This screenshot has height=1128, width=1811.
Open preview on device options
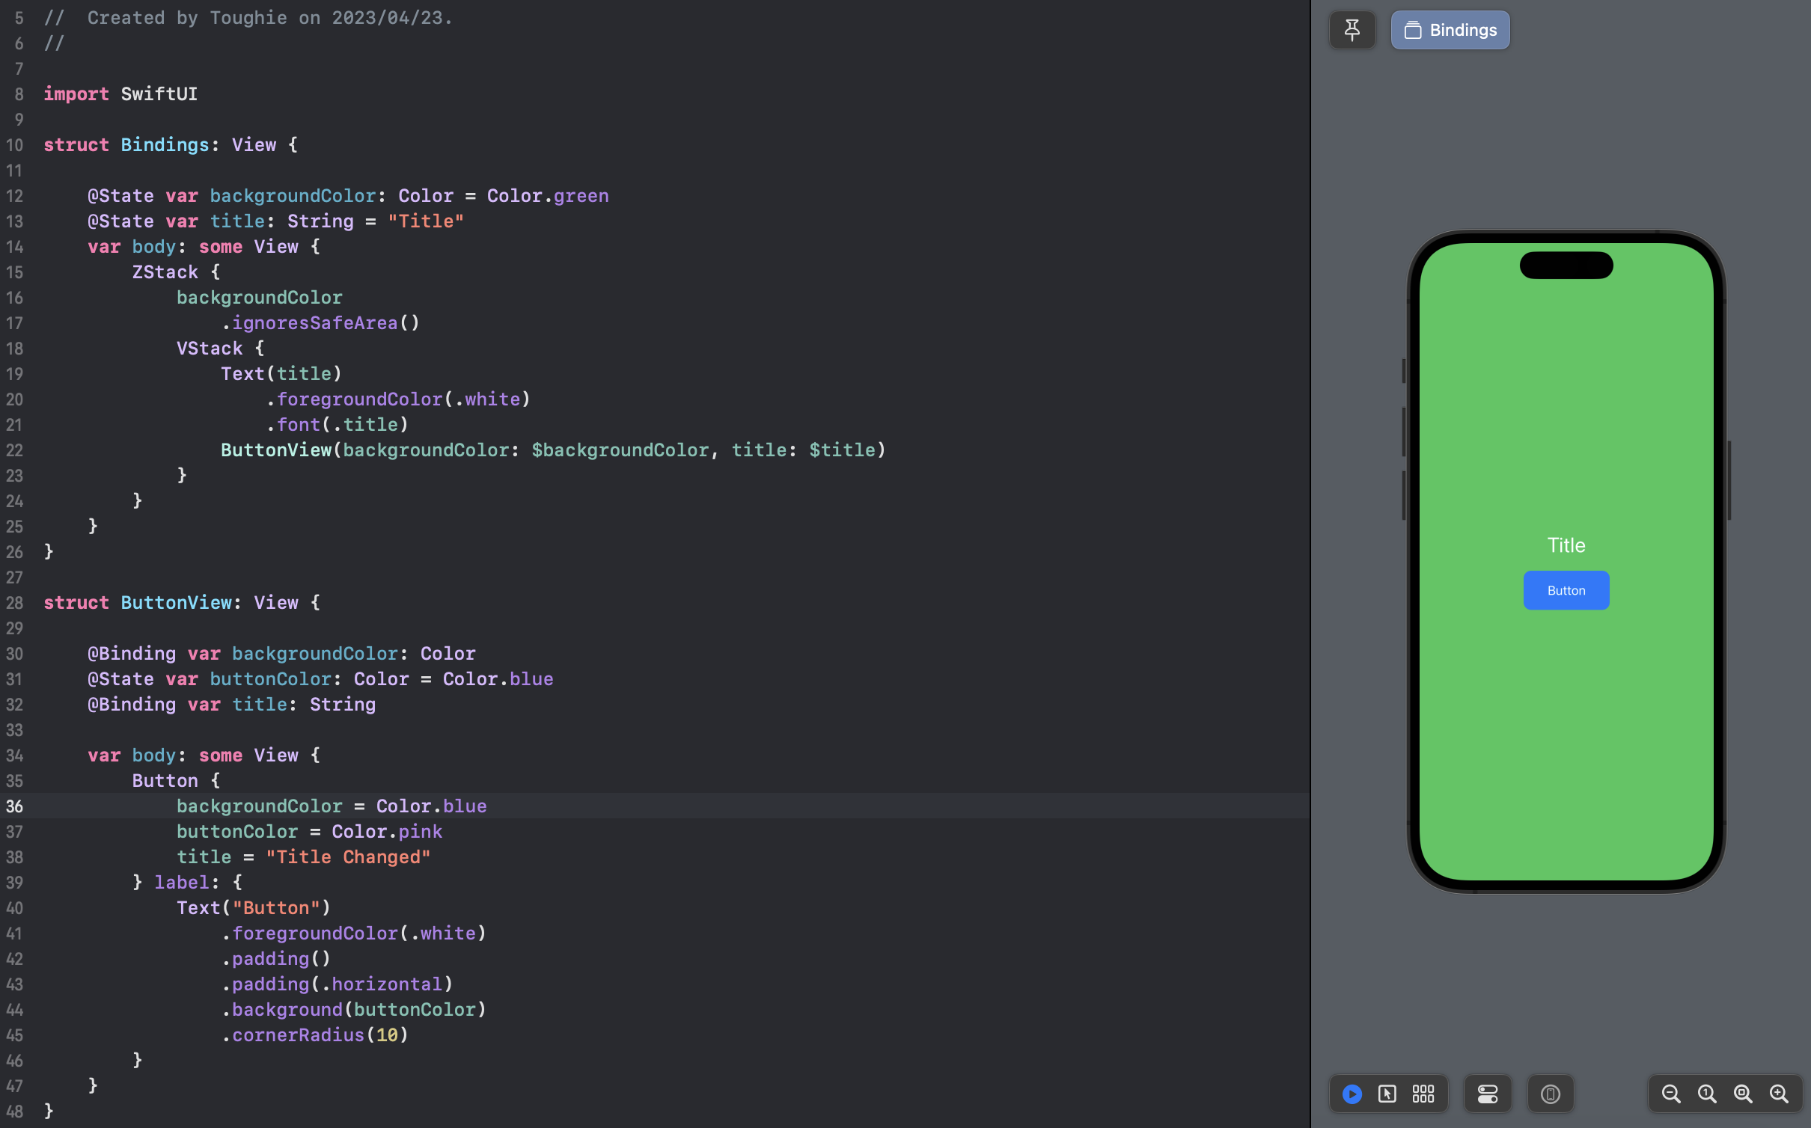click(x=1550, y=1094)
